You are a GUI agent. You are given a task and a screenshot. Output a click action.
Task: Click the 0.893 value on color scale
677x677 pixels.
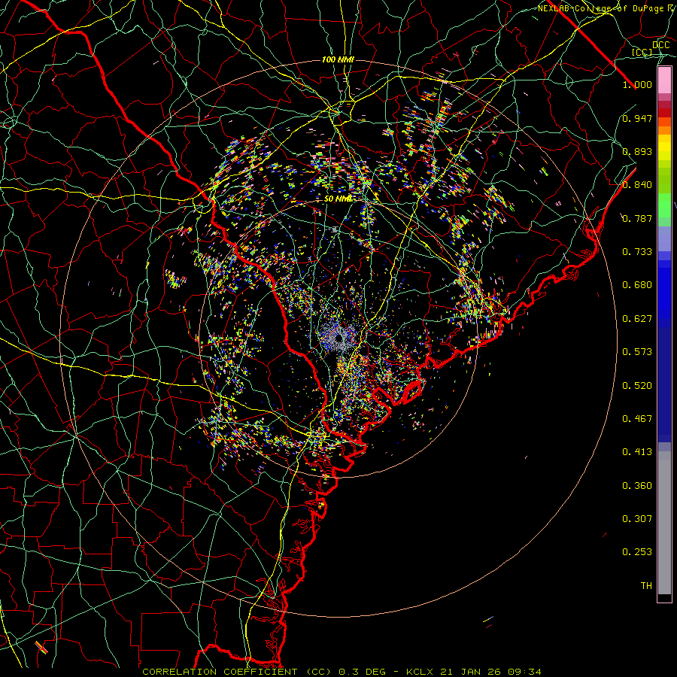point(637,151)
